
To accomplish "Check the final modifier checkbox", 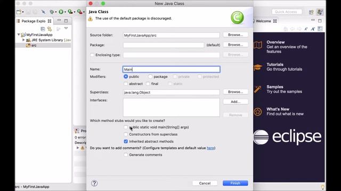I will click(148, 84).
